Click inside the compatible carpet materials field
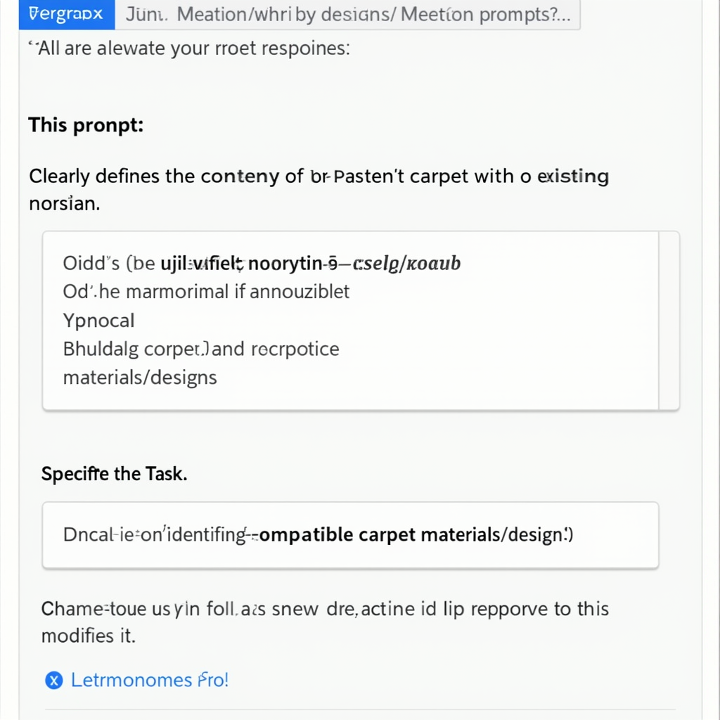This screenshot has height=720, width=720. (350, 535)
